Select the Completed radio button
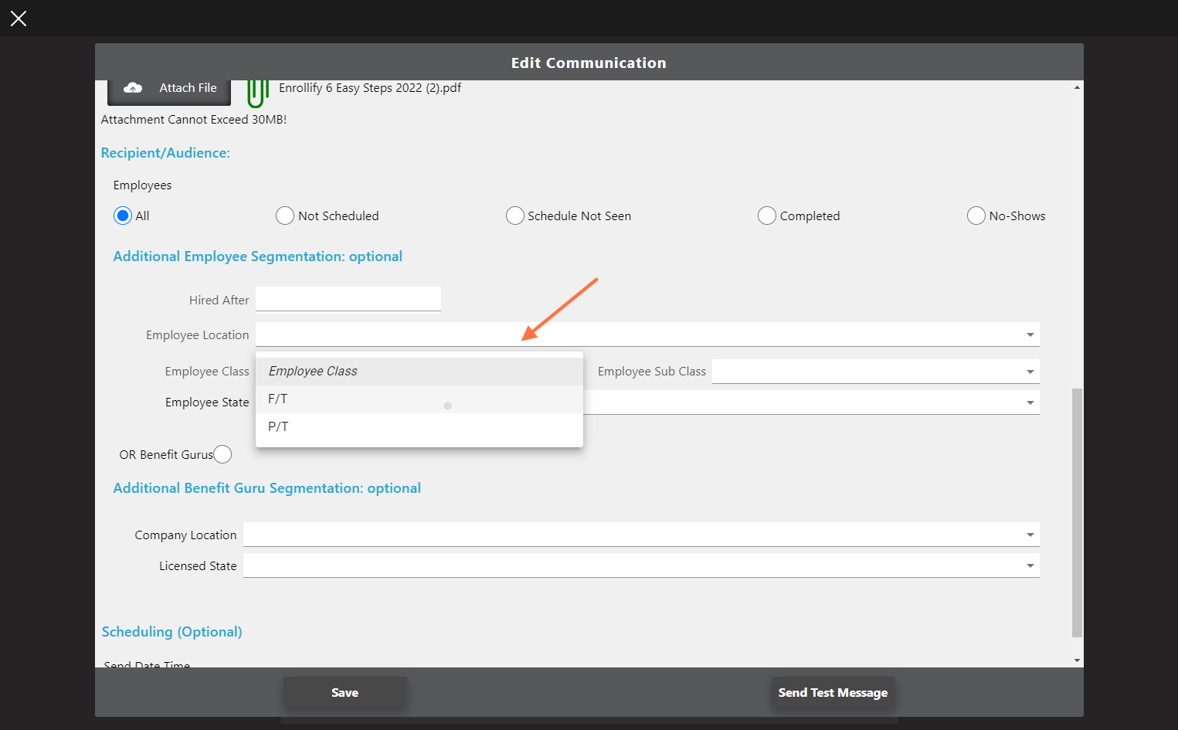This screenshot has height=730, width=1178. 766,216
